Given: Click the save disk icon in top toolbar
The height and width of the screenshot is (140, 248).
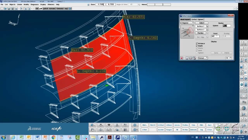Looking at the screenshot, I should point(9,9).
